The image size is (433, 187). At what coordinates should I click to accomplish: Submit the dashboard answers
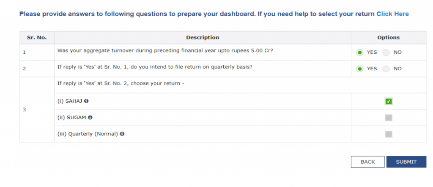click(406, 162)
